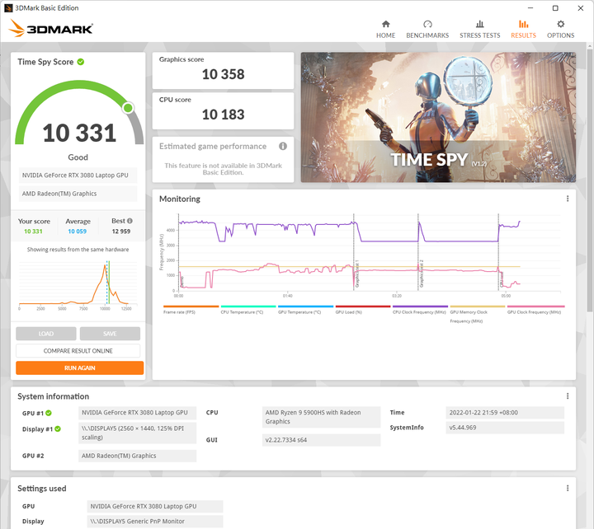Click the info icon beside Estimated game performance

coord(283,146)
